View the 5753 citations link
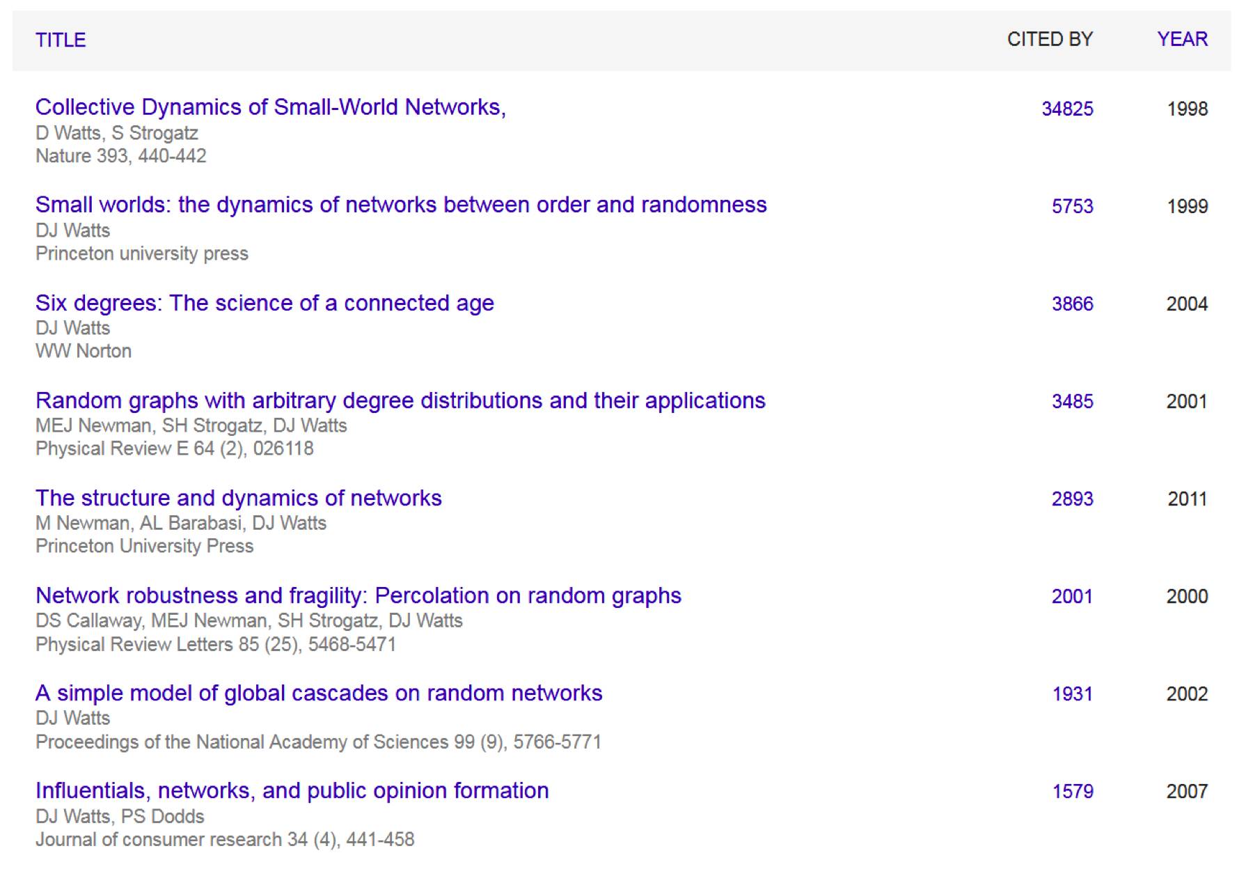 click(x=1072, y=206)
